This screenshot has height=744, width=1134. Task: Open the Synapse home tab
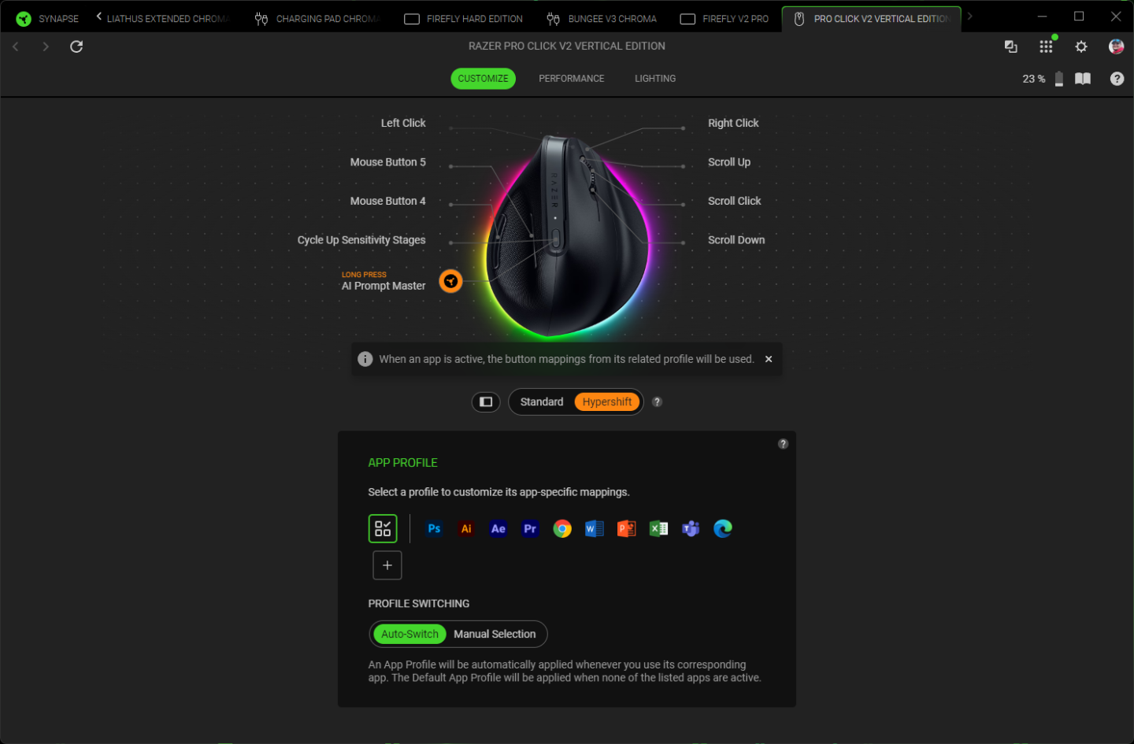pos(47,18)
